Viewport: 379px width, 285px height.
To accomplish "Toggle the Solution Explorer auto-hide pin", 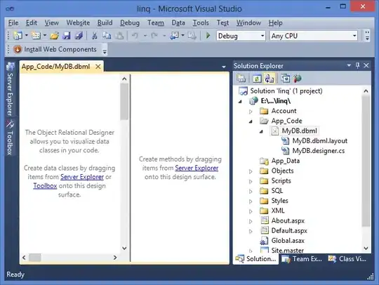I will pyautogui.click(x=357, y=65).
